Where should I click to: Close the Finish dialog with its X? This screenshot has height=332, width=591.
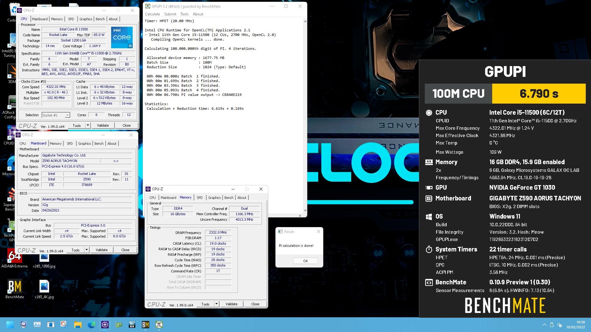click(319, 231)
